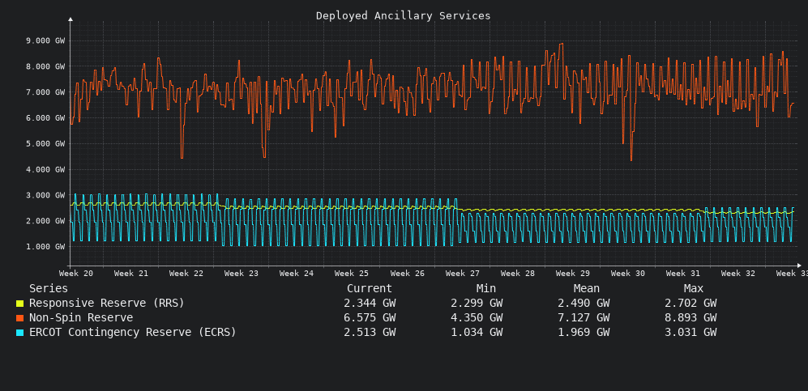Select ERCOT Contingency Reserve (ECRS) series label

pos(132,333)
